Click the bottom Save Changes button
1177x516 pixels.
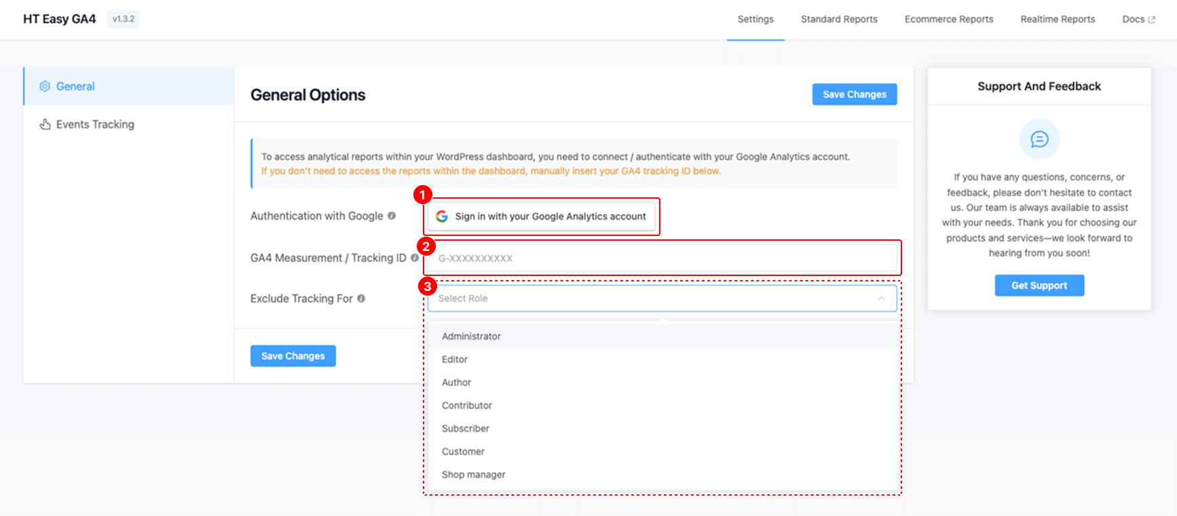tap(293, 356)
